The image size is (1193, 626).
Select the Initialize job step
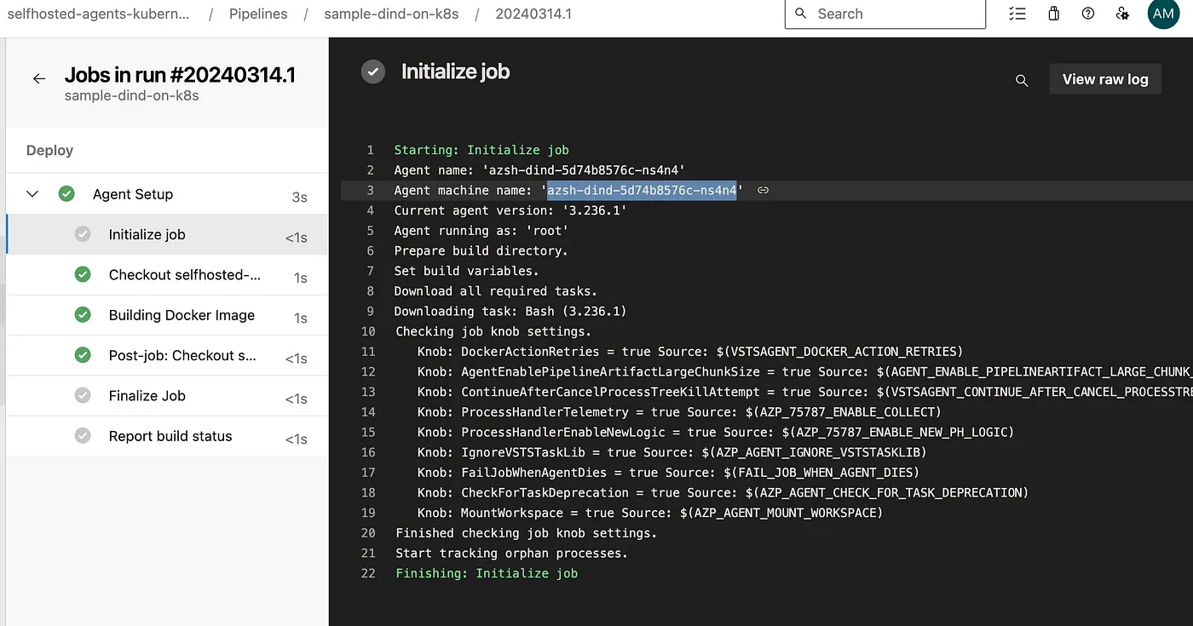[x=167, y=234]
